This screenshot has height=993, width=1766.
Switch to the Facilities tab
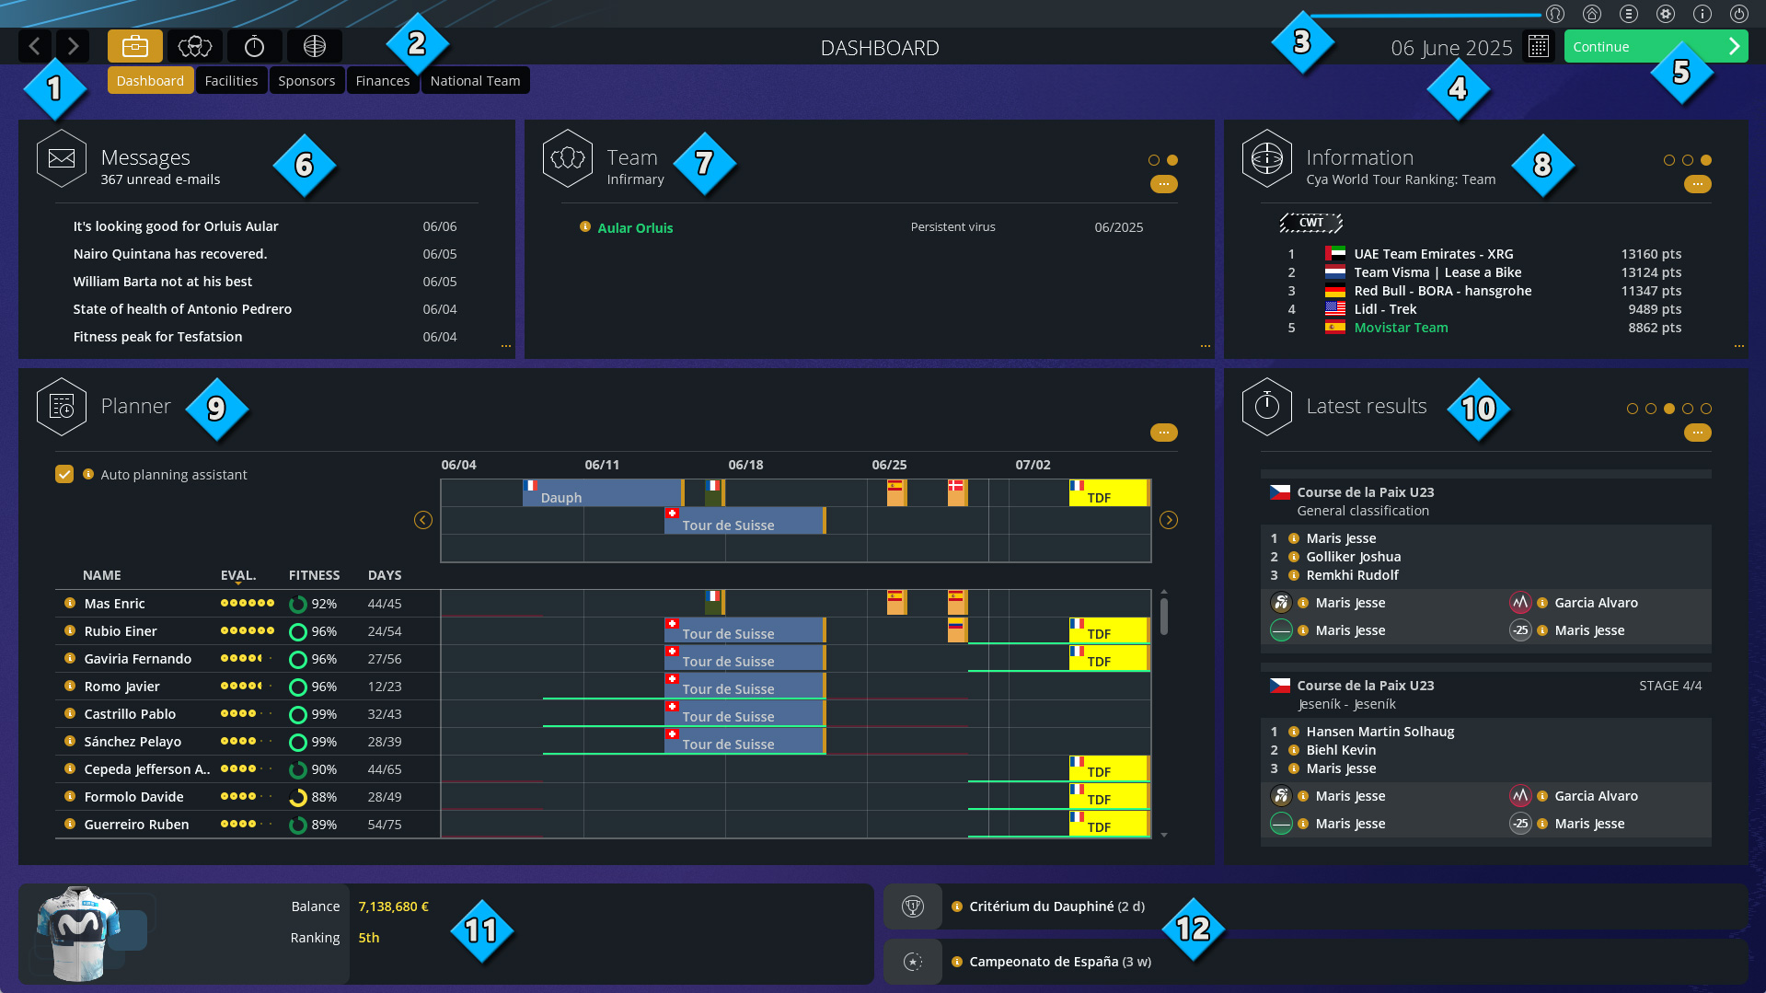point(231,80)
